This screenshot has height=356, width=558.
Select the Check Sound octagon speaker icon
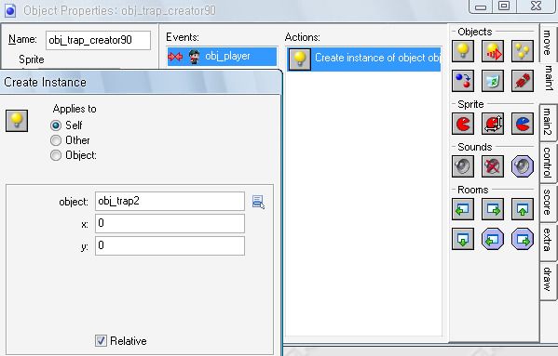[523, 166]
